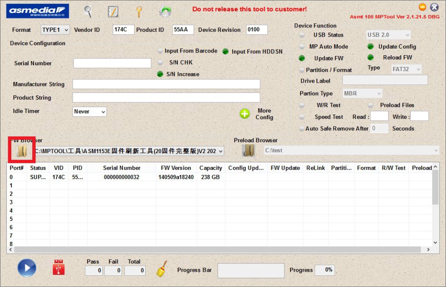Expand the Idle Timer dropdown
Viewport: 446px width, 287px height.
click(x=90, y=112)
